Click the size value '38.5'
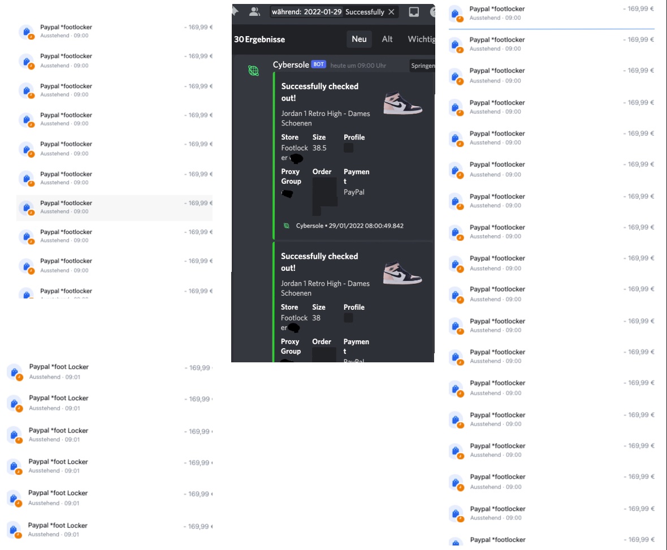 319,148
